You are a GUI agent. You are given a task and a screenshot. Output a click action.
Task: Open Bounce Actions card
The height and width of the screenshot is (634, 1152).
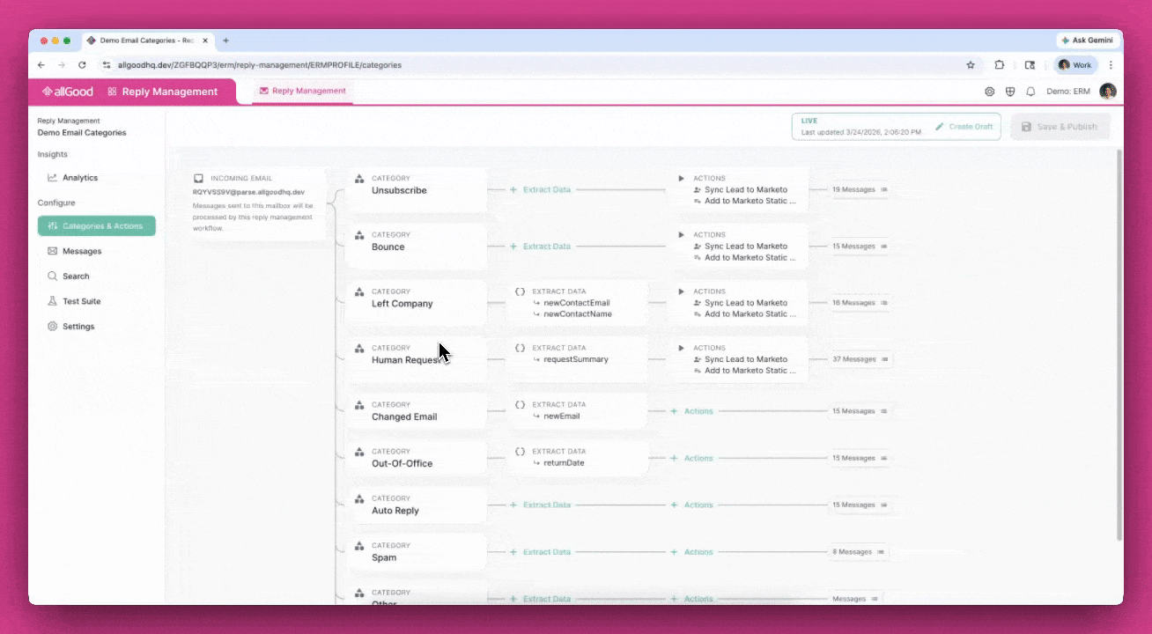(738, 246)
